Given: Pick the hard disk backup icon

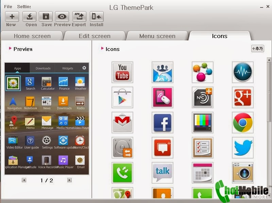Looking at the screenshot, I should 122,148.
